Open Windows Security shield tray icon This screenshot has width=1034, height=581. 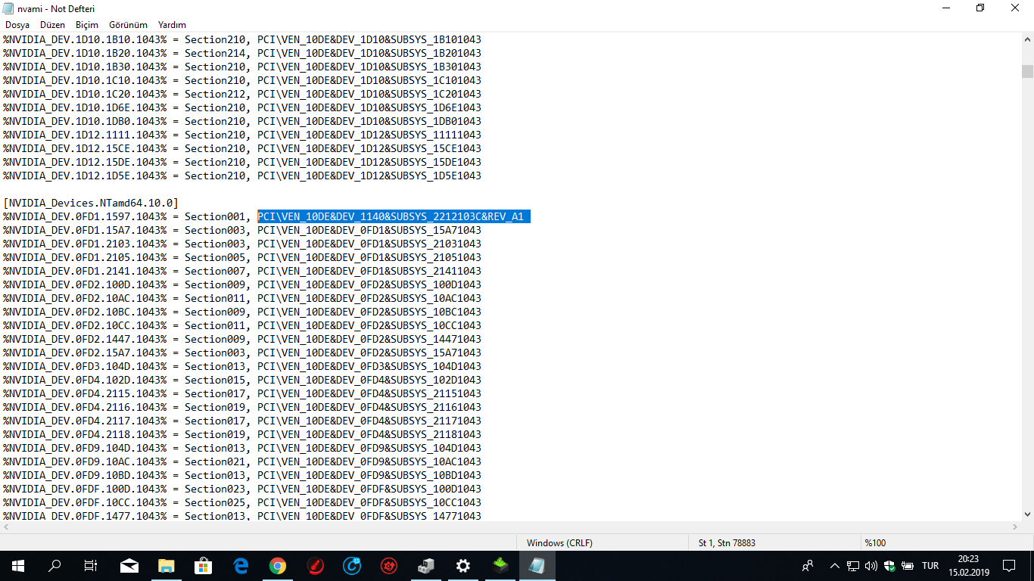click(889, 565)
